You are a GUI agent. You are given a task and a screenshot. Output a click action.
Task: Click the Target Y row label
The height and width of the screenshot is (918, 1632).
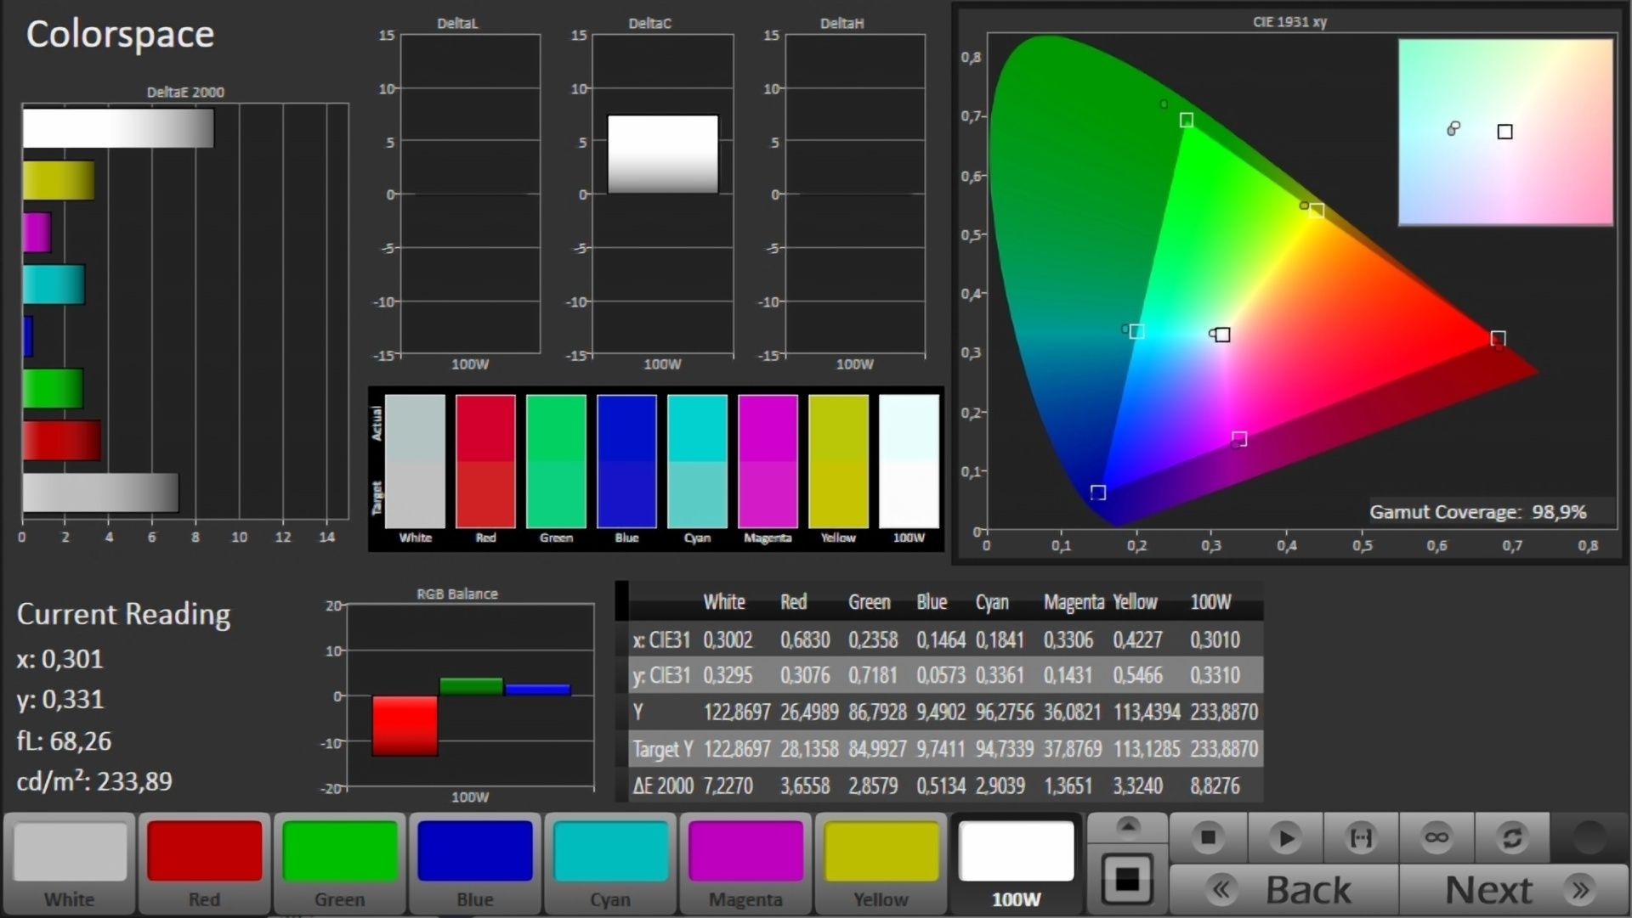(663, 749)
